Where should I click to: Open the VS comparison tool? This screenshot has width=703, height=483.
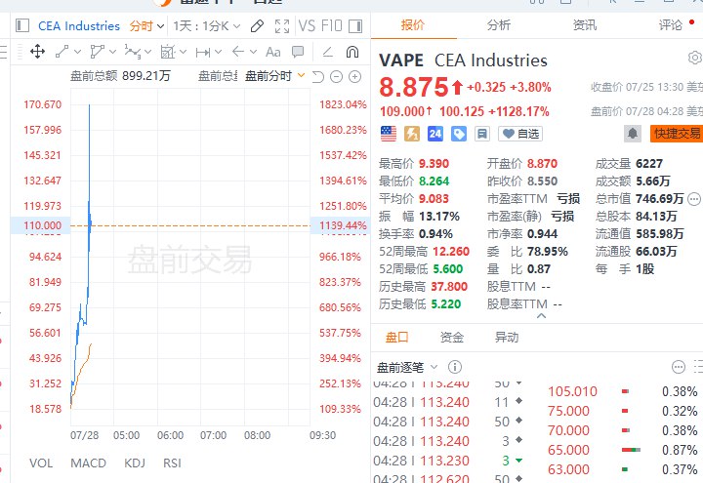pyautogui.click(x=307, y=25)
